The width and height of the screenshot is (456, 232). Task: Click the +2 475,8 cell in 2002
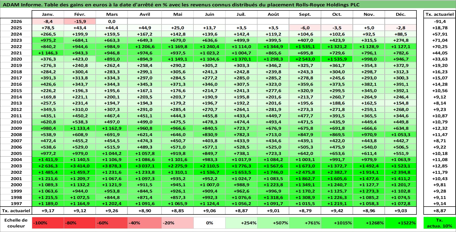(x=305, y=172)
